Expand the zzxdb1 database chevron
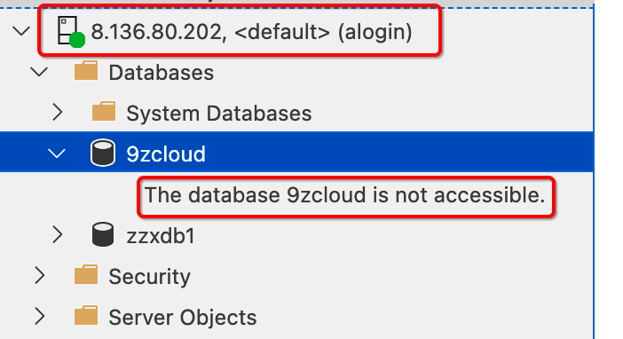The height and width of the screenshot is (339, 623). pos(58,235)
